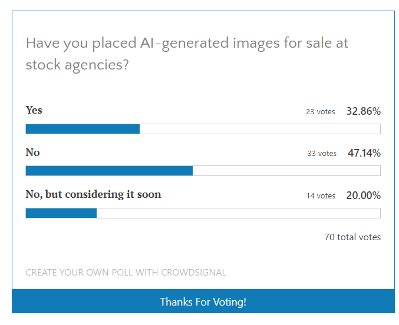The width and height of the screenshot is (399, 325).
Task: Click the '70 total votes' text
Action: (352, 237)
